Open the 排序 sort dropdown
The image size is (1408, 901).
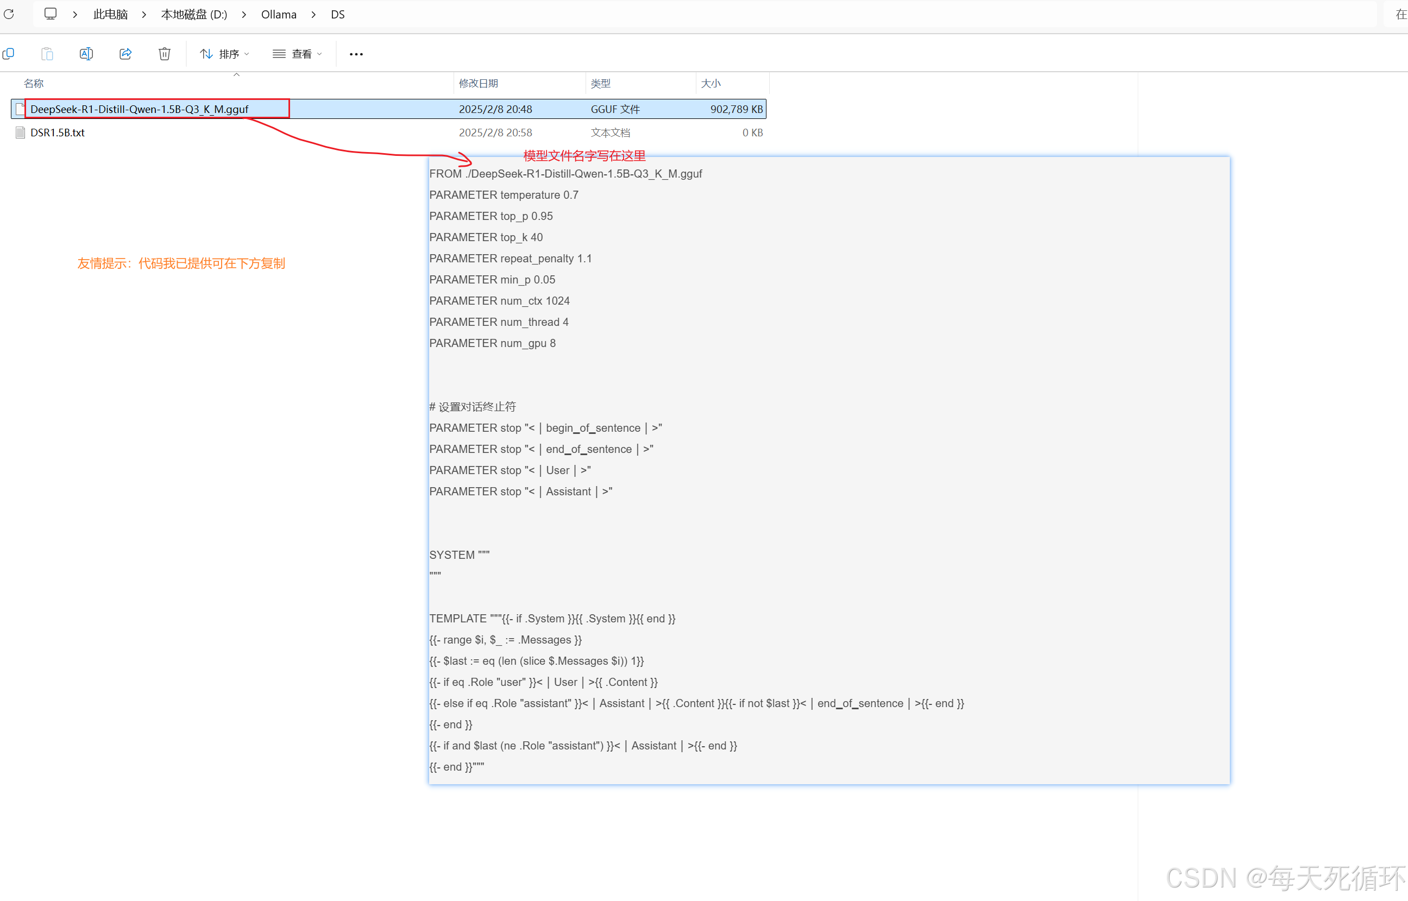pos(225,54)
